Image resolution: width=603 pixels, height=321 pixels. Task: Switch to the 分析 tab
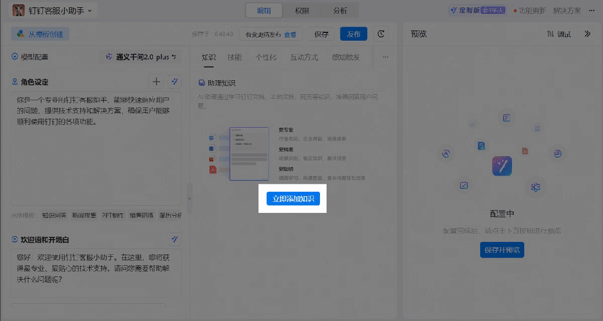click(x=340, y=11)
